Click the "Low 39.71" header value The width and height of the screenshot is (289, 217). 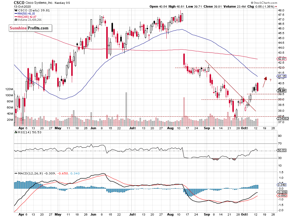(x=194, y=6)
